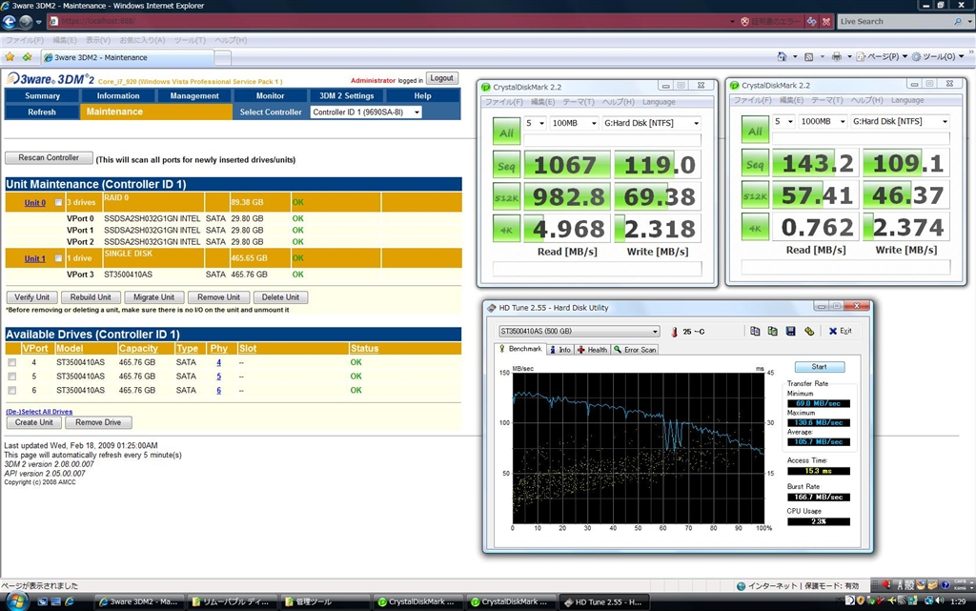Run the 512K test in right CrystalDiskMark

click(x=755, y=197)
